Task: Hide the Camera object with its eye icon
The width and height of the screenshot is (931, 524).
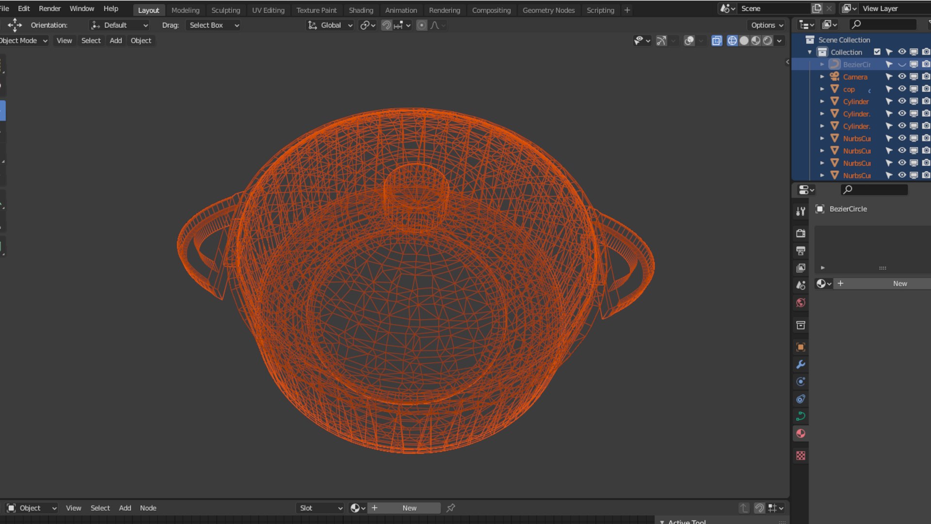Action: 901,77
